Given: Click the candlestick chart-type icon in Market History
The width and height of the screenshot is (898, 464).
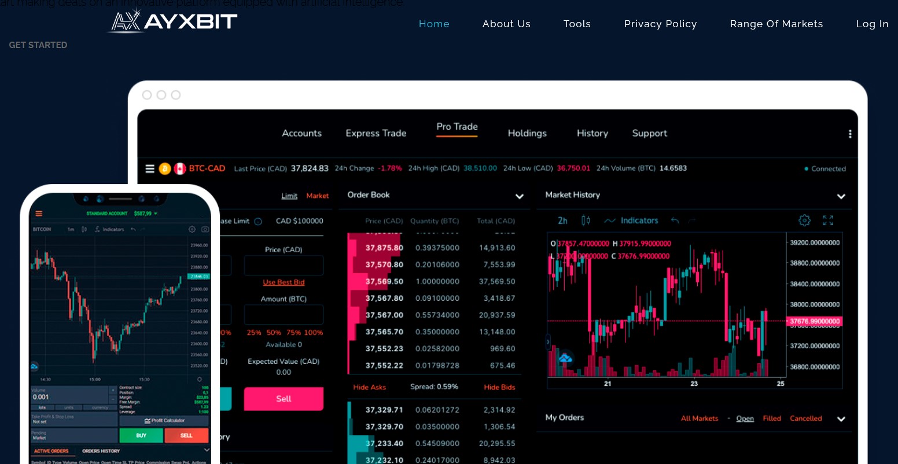Looking at the screenshot, I should point(586,220).
